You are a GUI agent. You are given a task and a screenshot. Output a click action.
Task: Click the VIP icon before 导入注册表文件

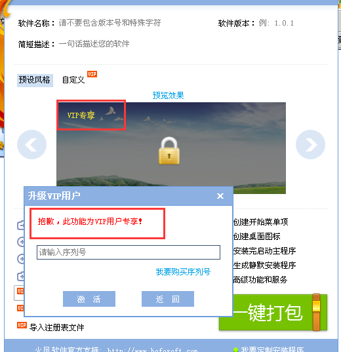[x=22, y=325]
